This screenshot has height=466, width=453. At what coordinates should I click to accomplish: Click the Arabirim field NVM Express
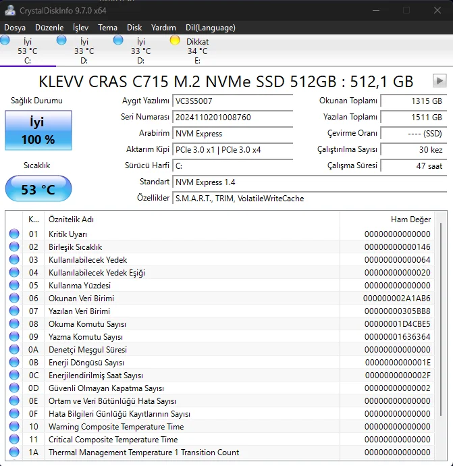click(233, 134)
